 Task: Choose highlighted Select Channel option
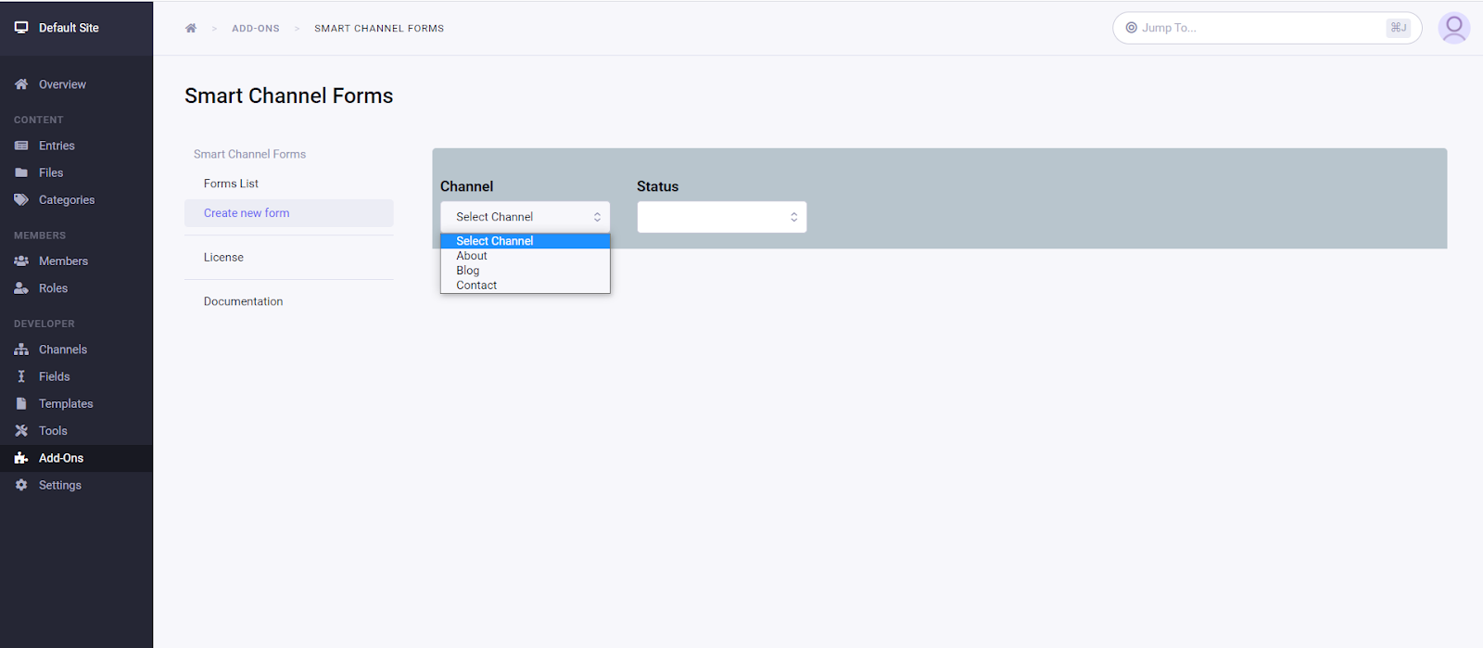(526, 241)
